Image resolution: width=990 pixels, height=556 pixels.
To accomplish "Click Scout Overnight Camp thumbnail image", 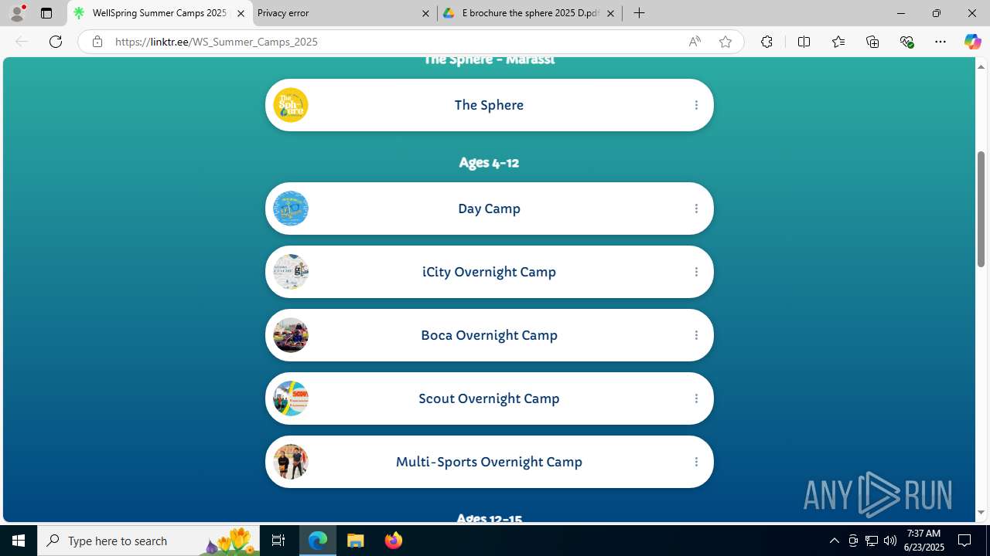I will coord(291,398).
